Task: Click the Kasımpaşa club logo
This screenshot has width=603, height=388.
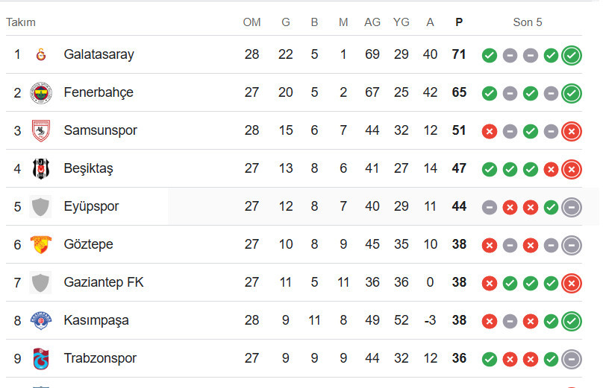Action: click(41, 321)
